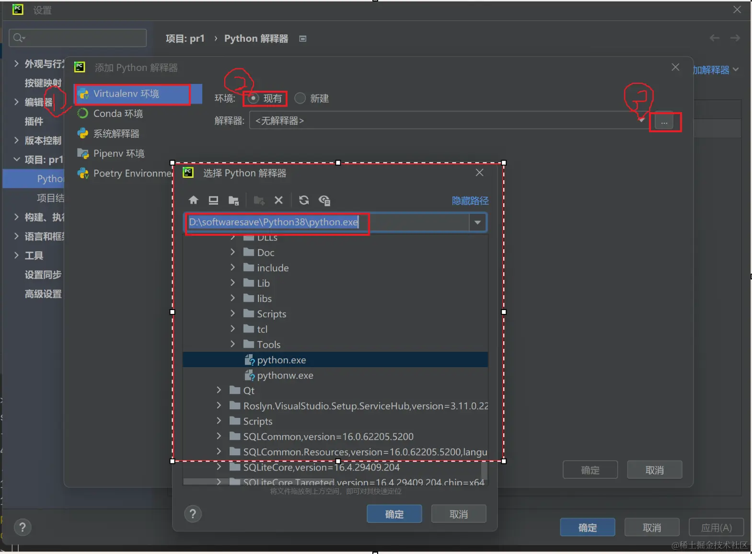Collapse Project: pr1 settings node
This screenshot has height=554, width=752.
16,160
